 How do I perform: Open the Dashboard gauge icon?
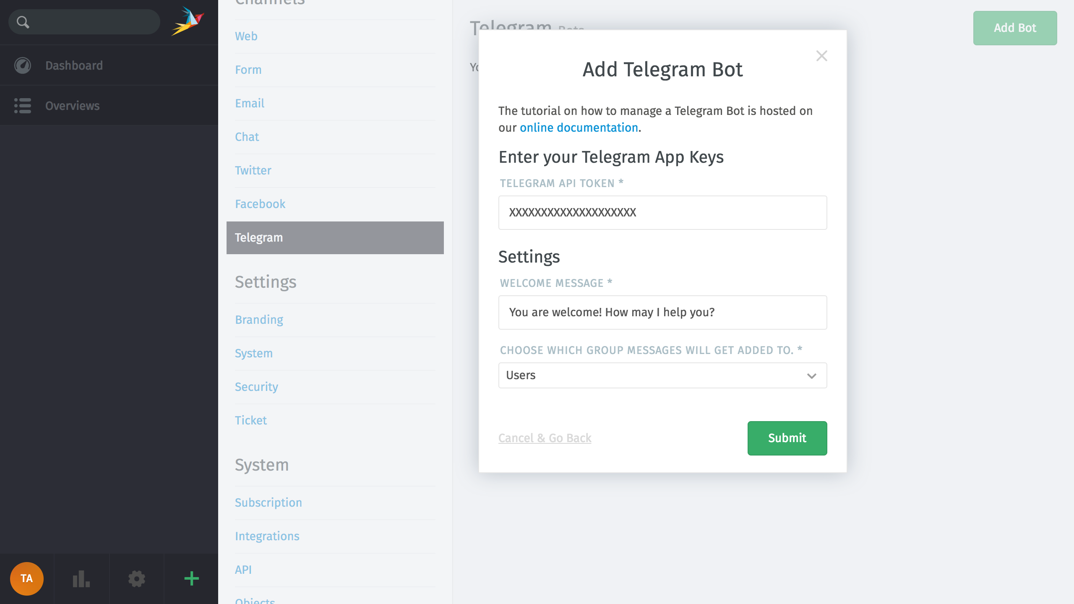[x=23, y=65]
